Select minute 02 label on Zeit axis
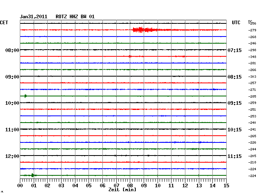 [47, 186]
